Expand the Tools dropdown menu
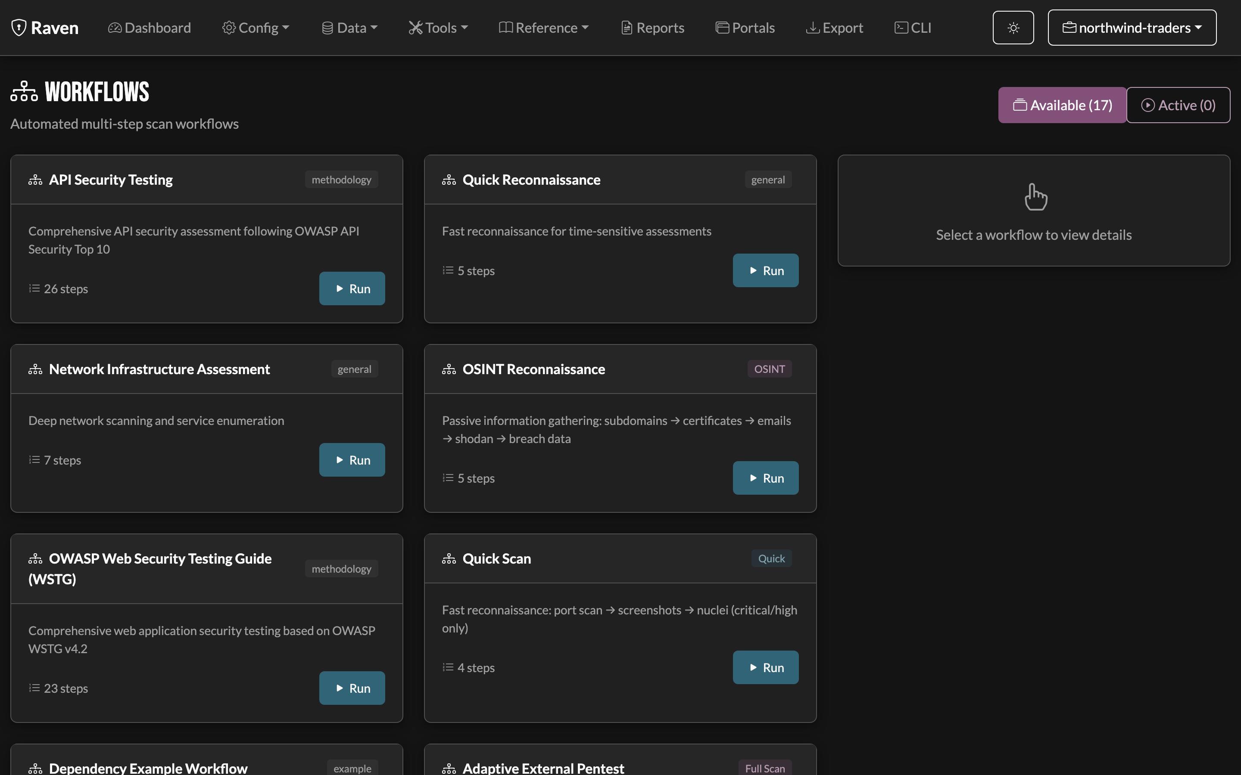The height and width of the screenshot is (775, 1241). [x=439, y=28]
